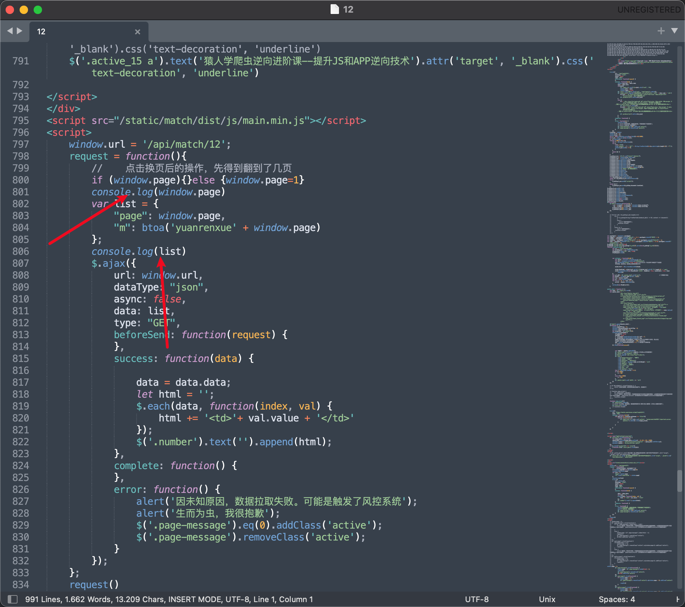
Task: Click line number 806 in the gutter
Action: point(21,251)
